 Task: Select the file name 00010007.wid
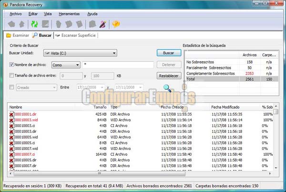point(26,149)
